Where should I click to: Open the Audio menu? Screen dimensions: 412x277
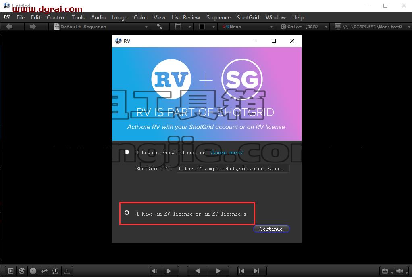(x=98, y=17)
